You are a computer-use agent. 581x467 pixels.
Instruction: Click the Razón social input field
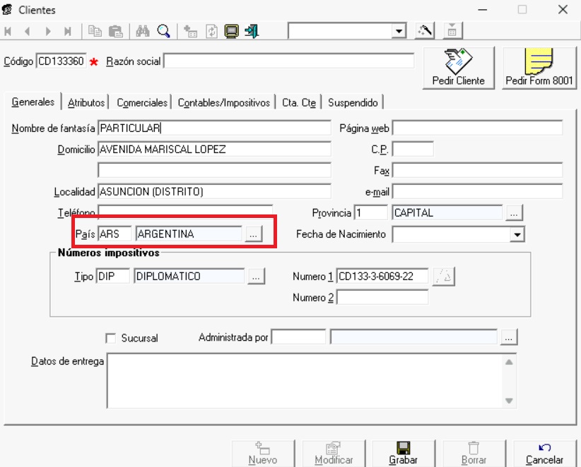[288, 61]
